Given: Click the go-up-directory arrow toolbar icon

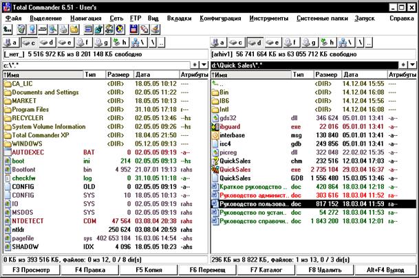Looking at the screenshot, I should coord(8,30).
